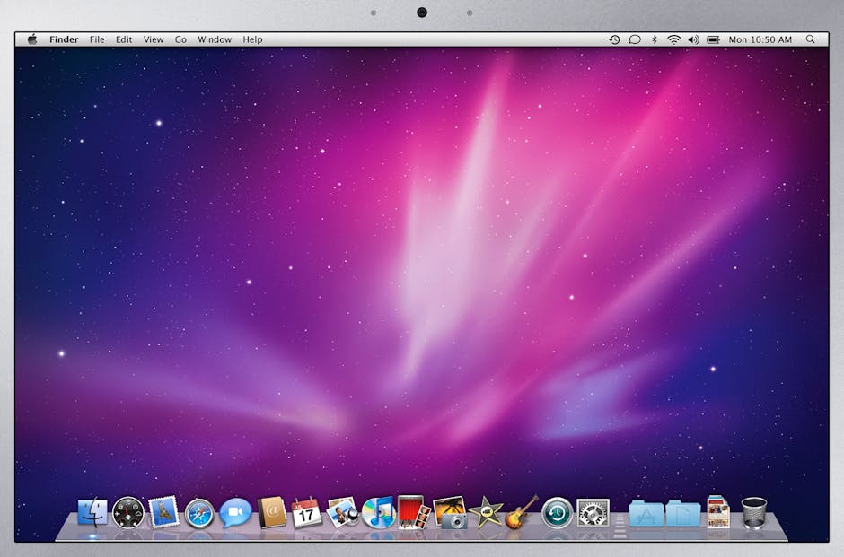The height and width of the screenshot is (557, 844).
Task: Open the Bluetooth status menu
Action: point(655,39)
